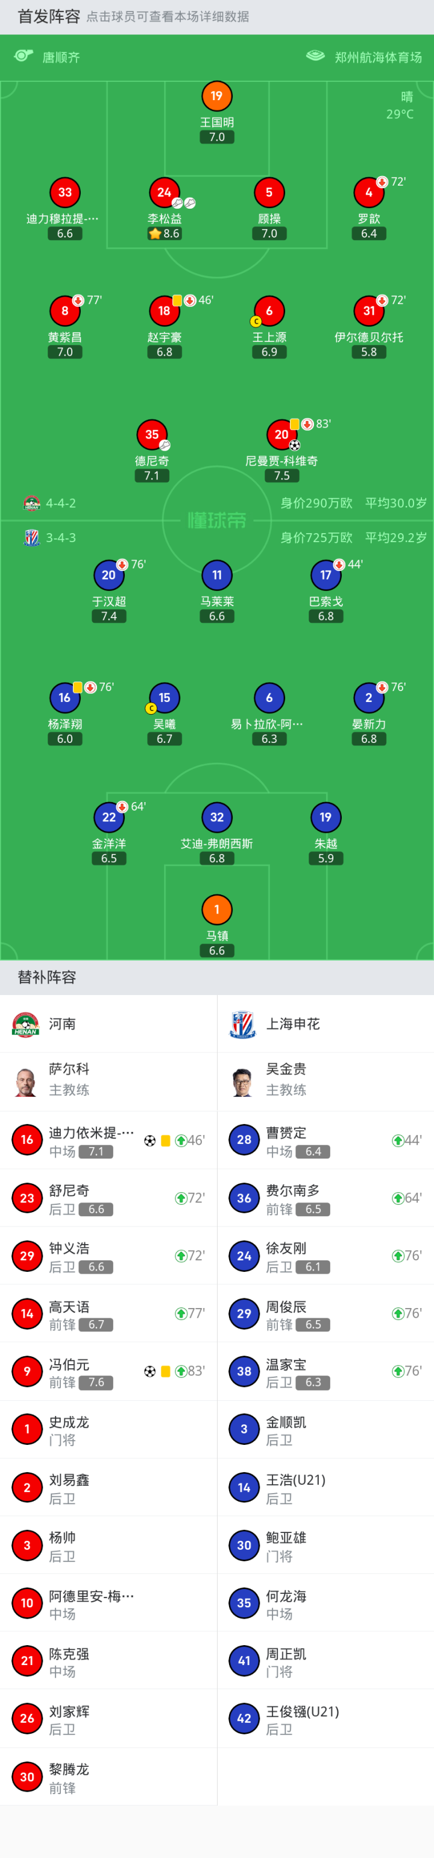Open 尼曼贾-科维奇 number 20 player badge
Image resolution: width=434 pixels, height=1858 pixels.
pos(281,434)
